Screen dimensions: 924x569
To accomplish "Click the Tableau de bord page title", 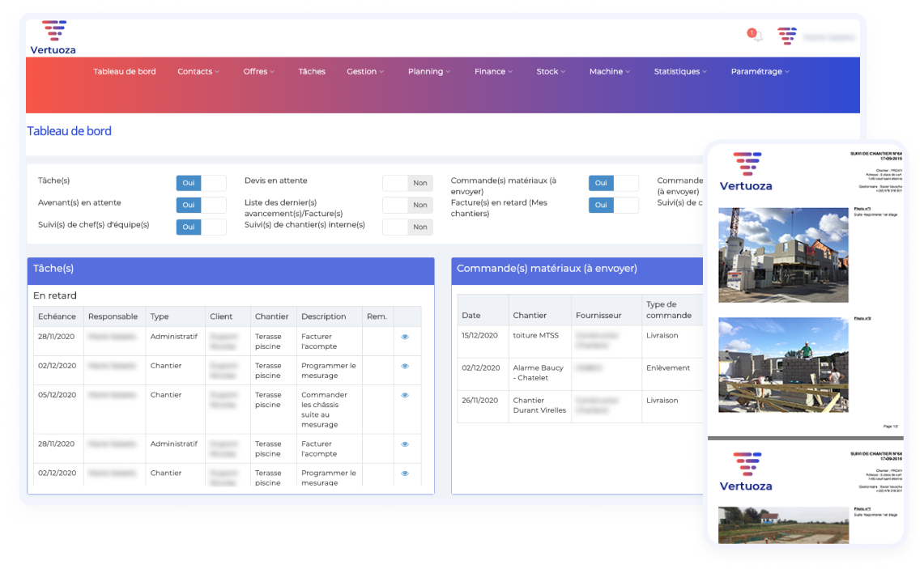I will point(69,131).
